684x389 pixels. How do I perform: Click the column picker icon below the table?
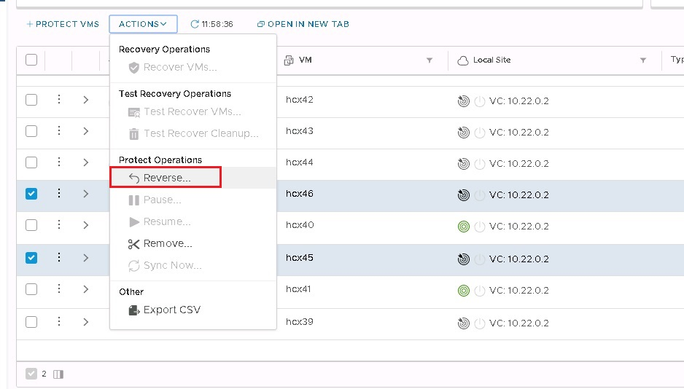tap(58, 374)
